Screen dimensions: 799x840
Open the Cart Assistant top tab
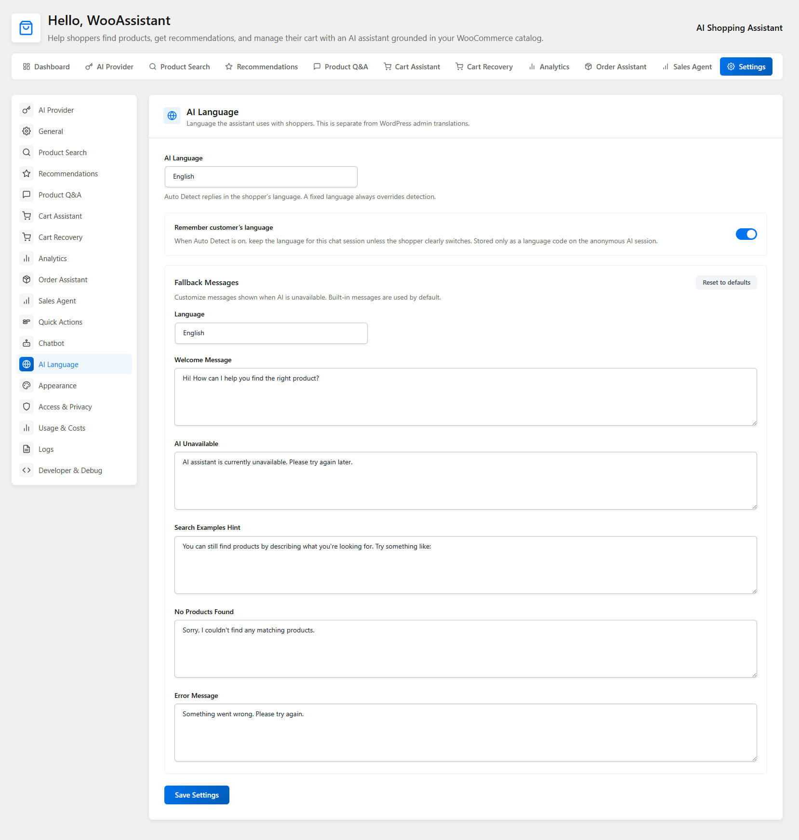(412, 66)
